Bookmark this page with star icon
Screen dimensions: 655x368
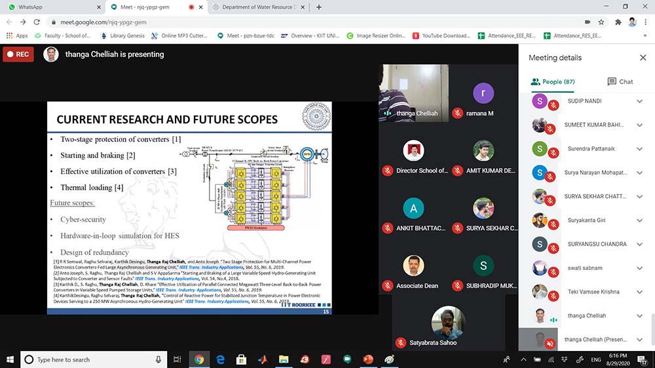(x=603, y=22)
